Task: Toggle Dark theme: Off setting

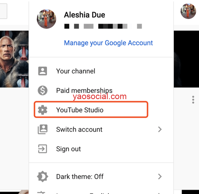Action: (x=101, y=176)
